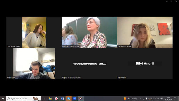Restore down the video window
Image resolution: width=179 pixels, height=101 pixels.
point(171,2)
